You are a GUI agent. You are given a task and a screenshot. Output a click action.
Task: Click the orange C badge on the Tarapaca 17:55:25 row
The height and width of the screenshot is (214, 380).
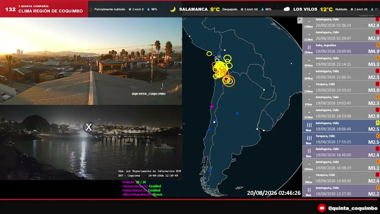[378, 136]
